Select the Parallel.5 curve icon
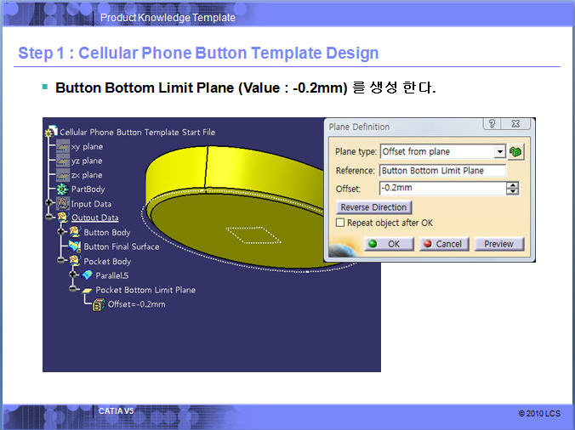 pos(87,275)
